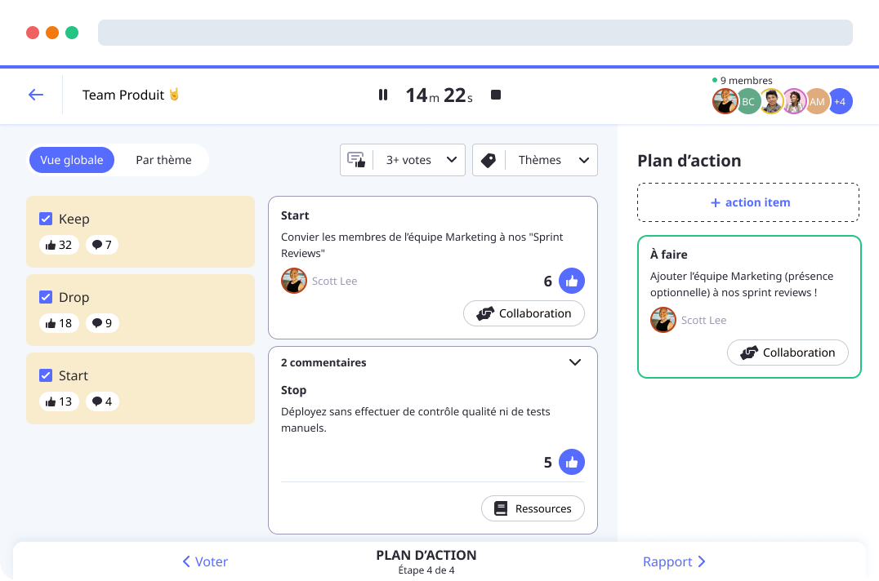Click the tag icon beside Thèmes

pyautogui.click(x=489, y=160)
